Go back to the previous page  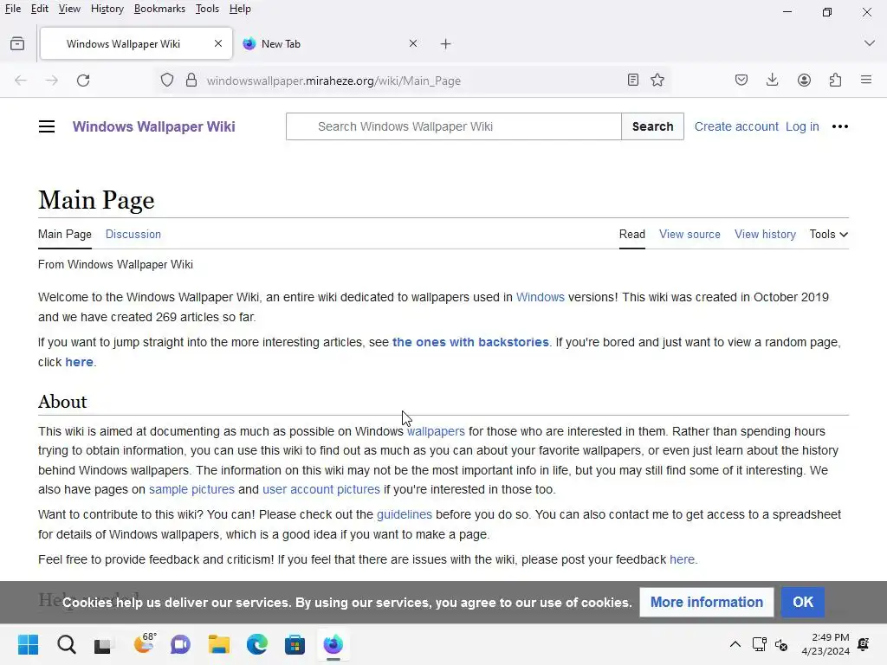(x=21, y=81)
